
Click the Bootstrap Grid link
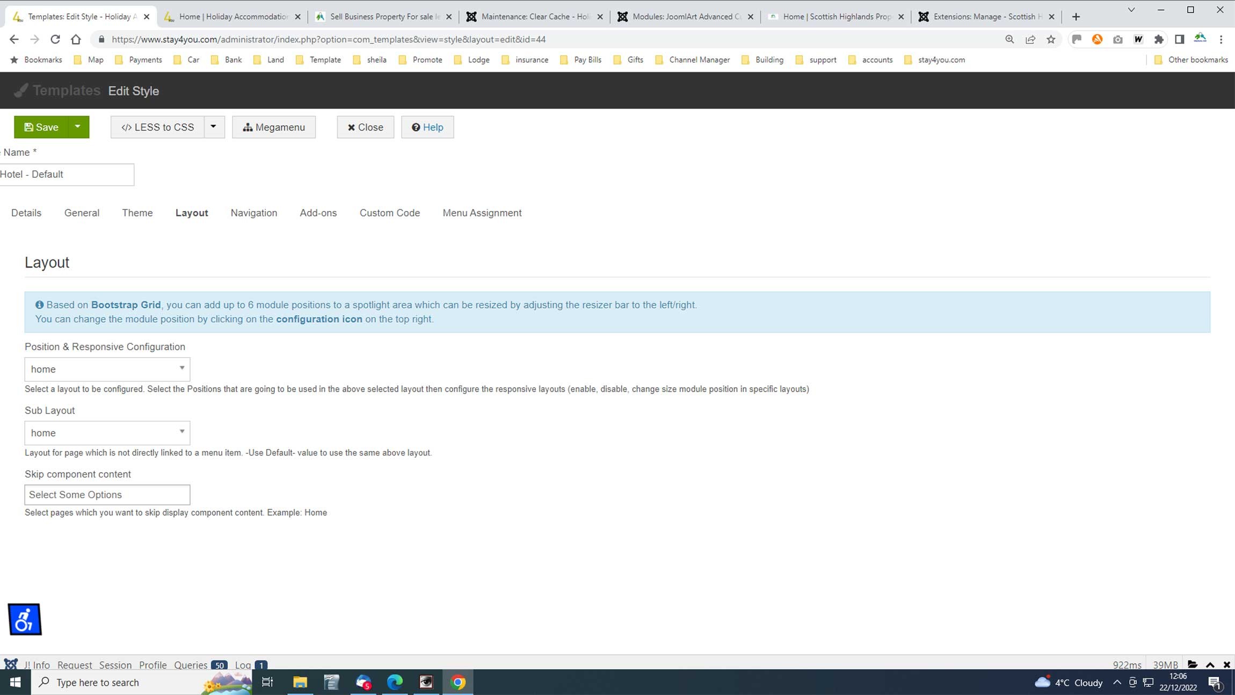pyautogui.click(x=126, y=305)
